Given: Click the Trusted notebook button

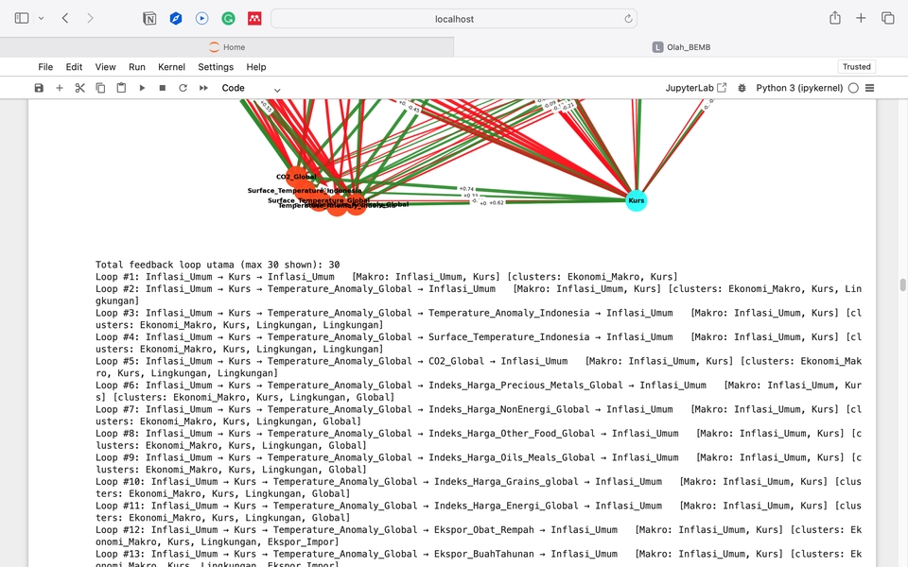Looking at the screenshot, I should 856,67.
